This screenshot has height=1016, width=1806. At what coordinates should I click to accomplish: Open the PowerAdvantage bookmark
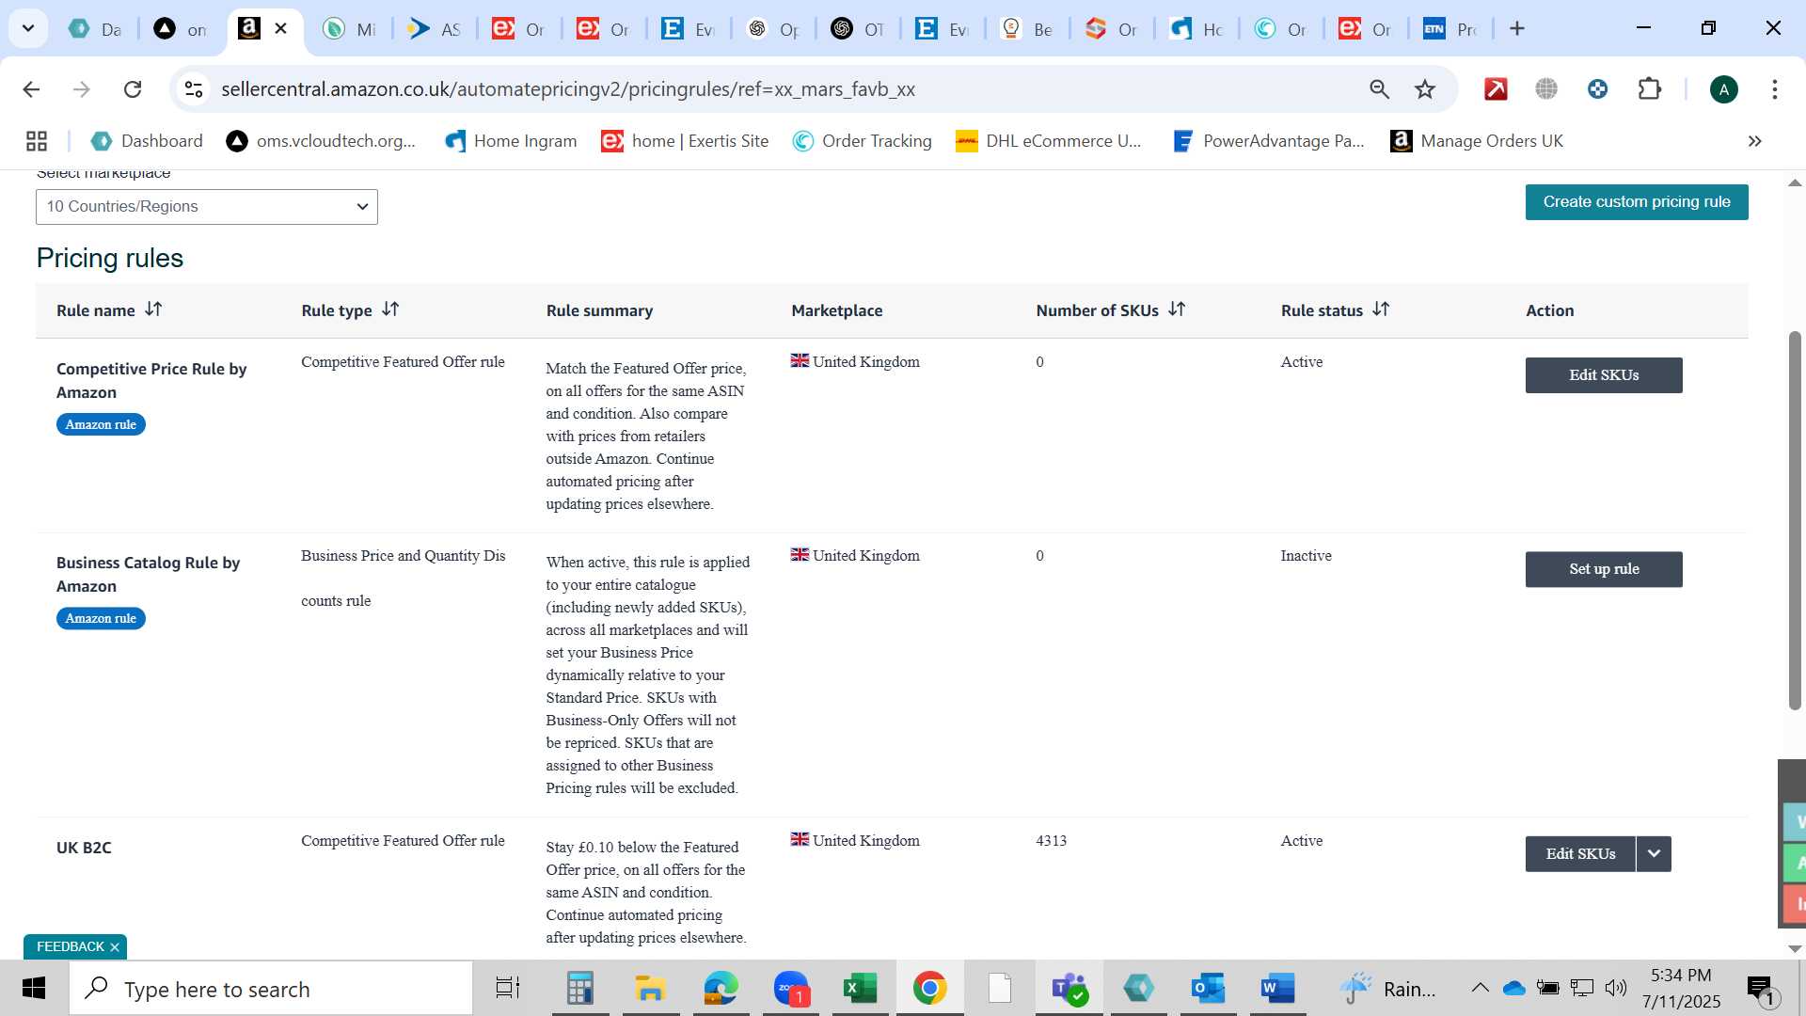[1269, 141]
